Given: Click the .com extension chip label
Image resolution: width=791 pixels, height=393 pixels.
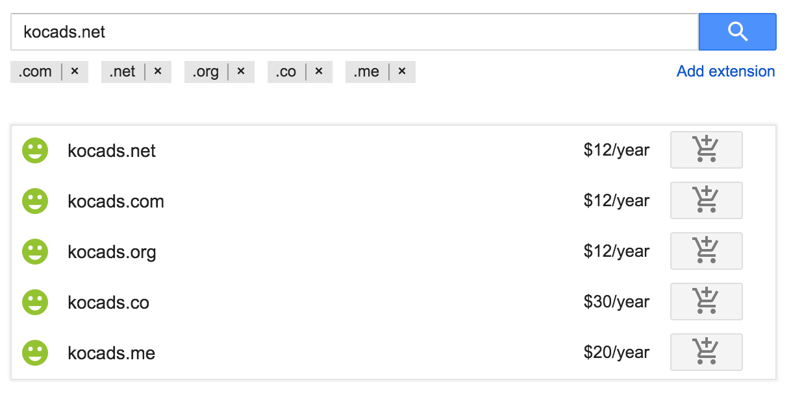Looking at the screenshot, I should coord(35,71).
